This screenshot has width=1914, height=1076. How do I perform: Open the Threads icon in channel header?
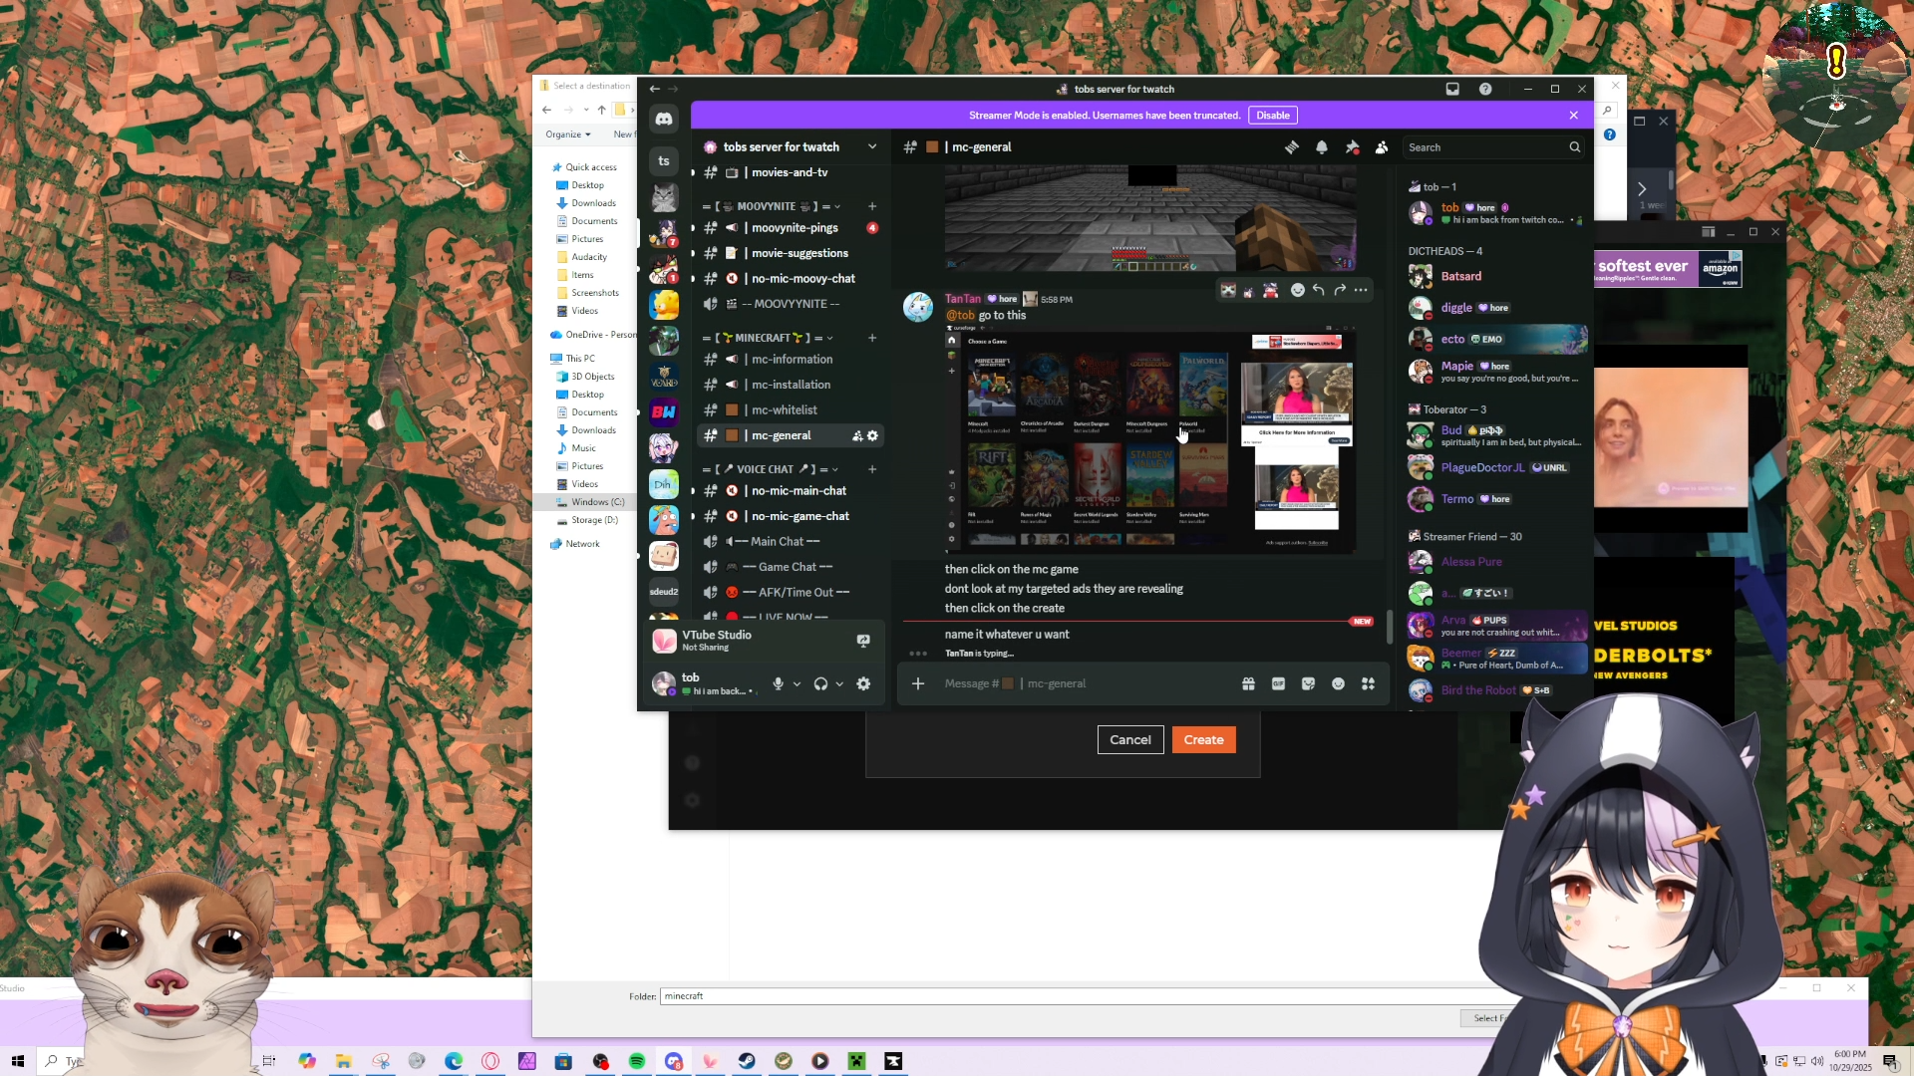(1292, 147)
